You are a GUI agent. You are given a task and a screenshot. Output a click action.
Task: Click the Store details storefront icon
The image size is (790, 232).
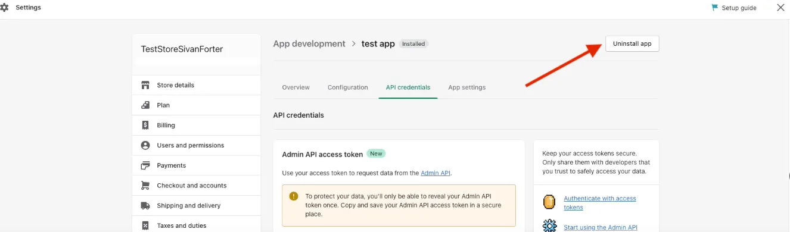145,85
